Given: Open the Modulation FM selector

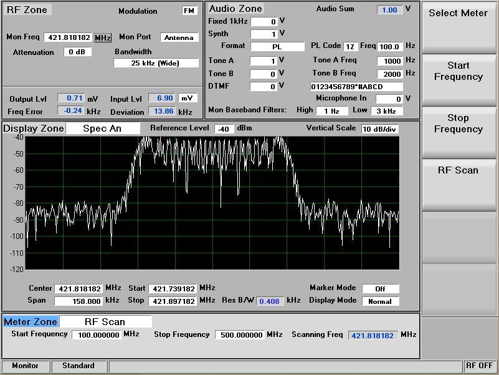Looking at the screenshot, I should [189, 11].
